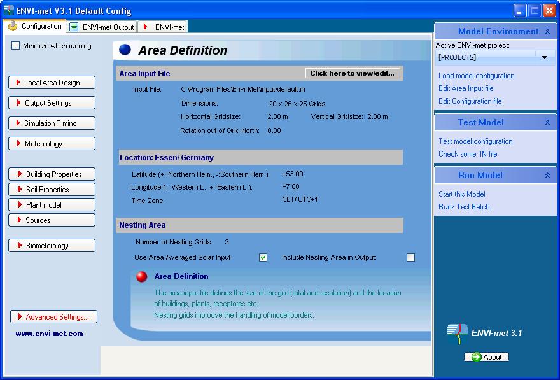Visit the www.envi-met.com link
Screen dimensions: 560x380
49,334
